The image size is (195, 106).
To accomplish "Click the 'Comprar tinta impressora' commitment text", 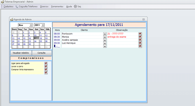I will [22, 70].
